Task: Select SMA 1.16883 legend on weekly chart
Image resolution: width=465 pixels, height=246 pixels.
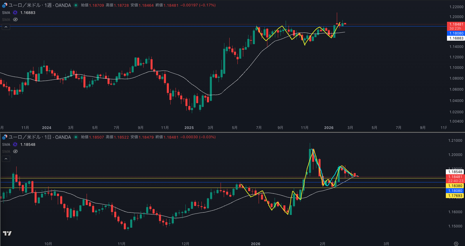Action: 6,12
